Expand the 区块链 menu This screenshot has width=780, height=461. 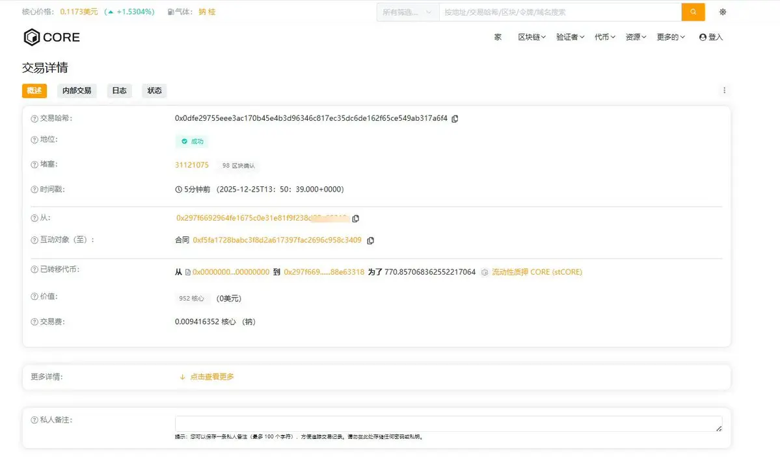531,37
